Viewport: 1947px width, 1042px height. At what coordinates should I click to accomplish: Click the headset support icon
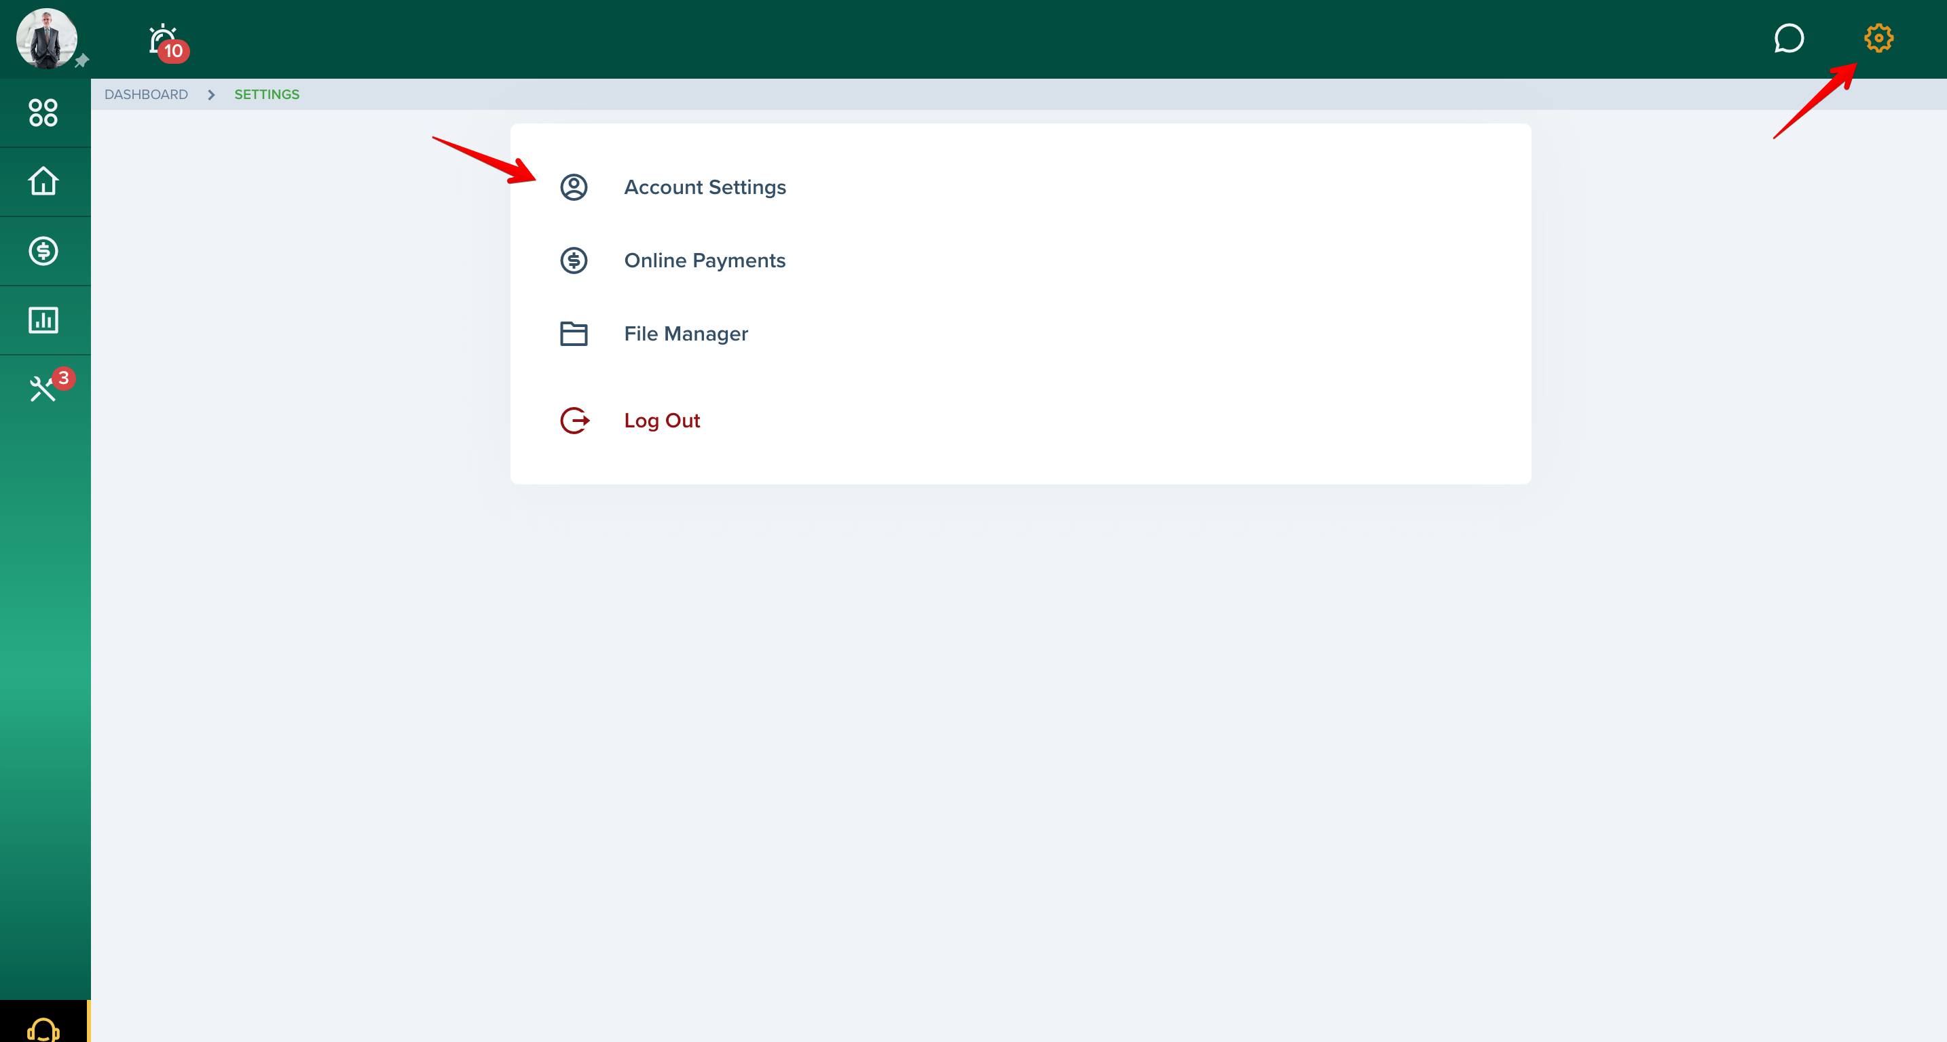pos(43,1029)
